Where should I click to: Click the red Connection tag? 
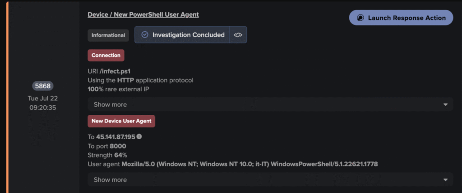pos(106,55)
